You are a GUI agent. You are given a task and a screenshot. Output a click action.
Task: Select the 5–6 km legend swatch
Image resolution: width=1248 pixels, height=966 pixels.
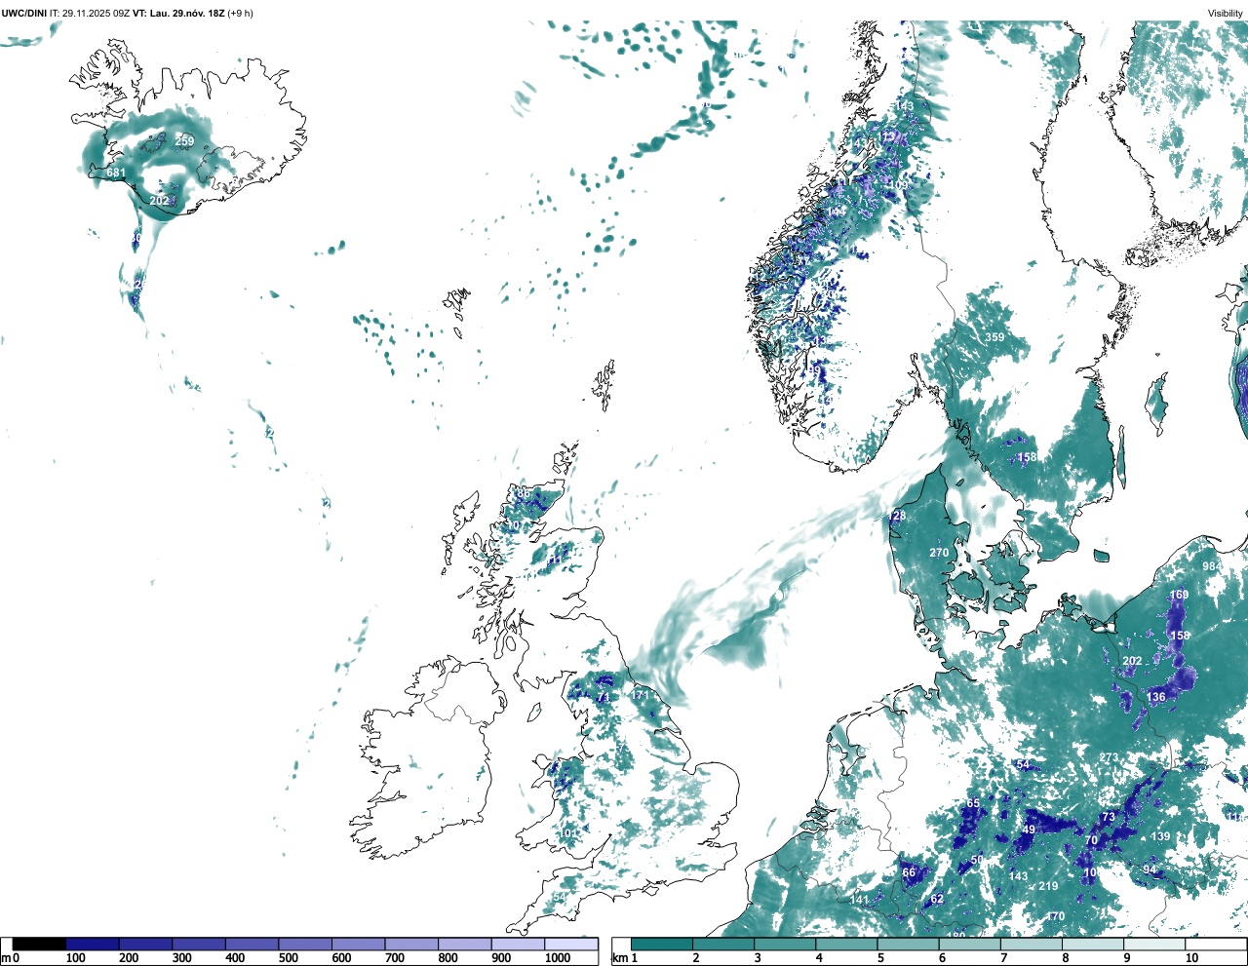pyautogui.click(x=910, y=944)
